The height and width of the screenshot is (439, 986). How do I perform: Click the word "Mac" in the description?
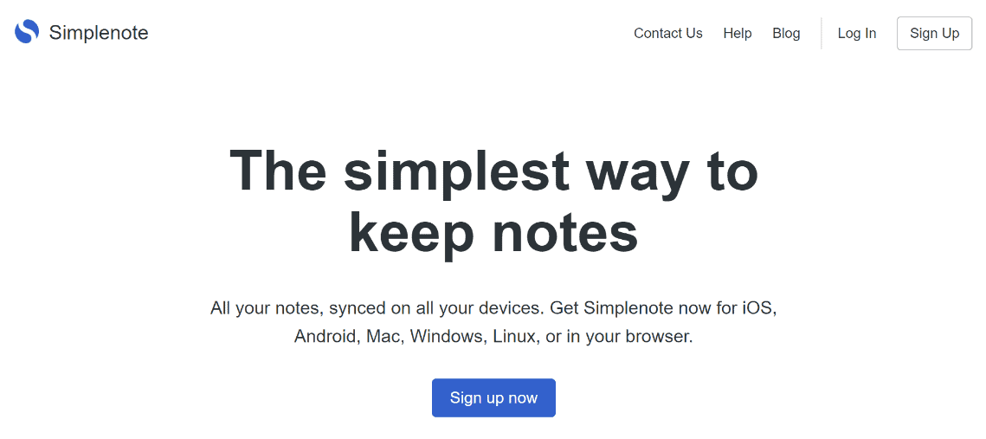[383, 337]
